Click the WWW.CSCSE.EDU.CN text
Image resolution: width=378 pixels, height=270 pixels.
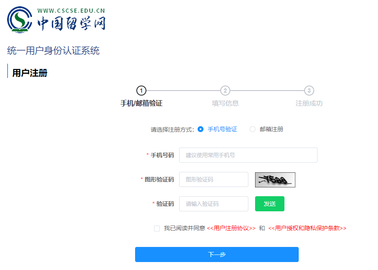71,10
